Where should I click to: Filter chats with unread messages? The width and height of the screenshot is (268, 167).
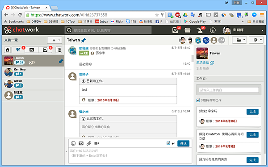point(18,50)
